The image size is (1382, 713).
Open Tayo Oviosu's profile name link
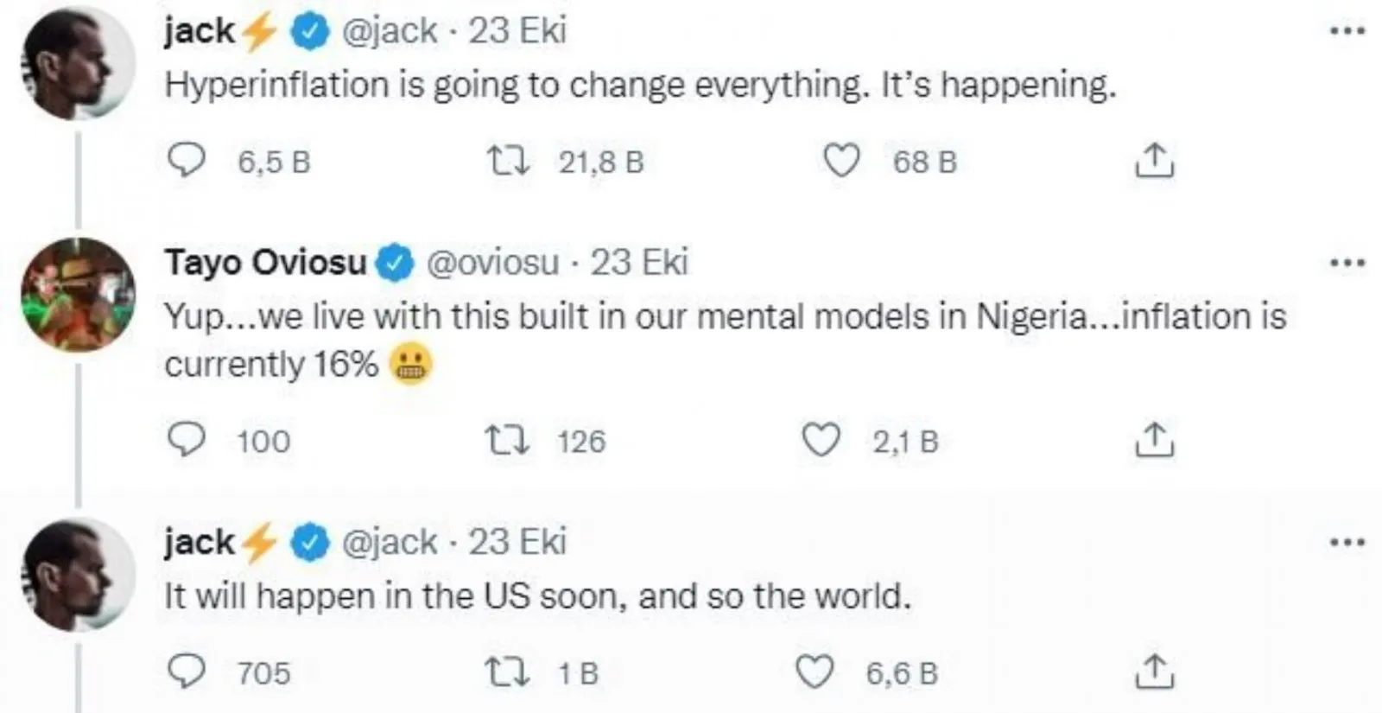point(265,262)
